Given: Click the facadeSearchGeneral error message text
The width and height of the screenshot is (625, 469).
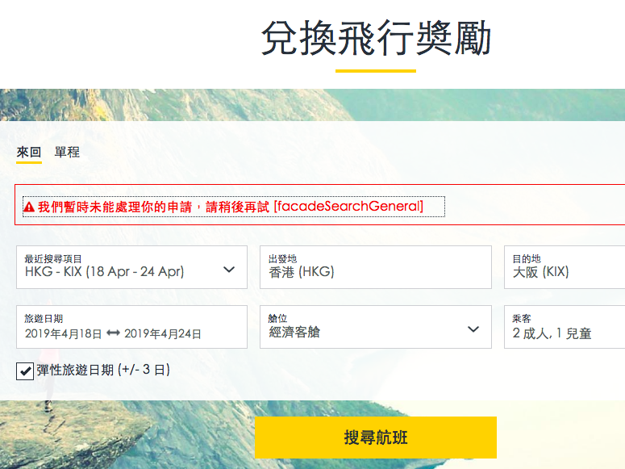Looking at the screenshot, I should tap(231, 207).
